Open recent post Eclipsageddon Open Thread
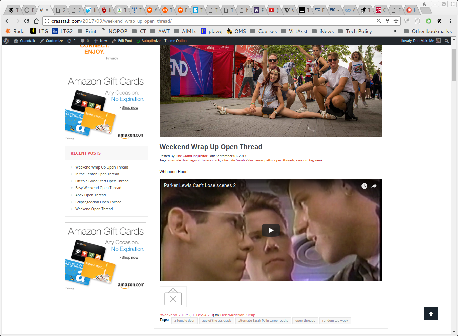Screen dimensions: 458x336 [98, 202]
